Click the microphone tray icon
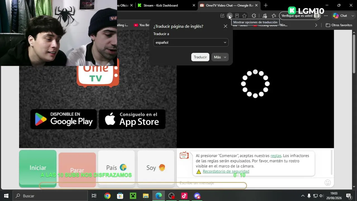 (309, 196)
